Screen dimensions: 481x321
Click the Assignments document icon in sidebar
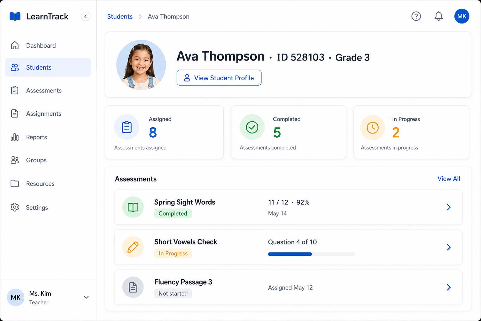(15, 113)
